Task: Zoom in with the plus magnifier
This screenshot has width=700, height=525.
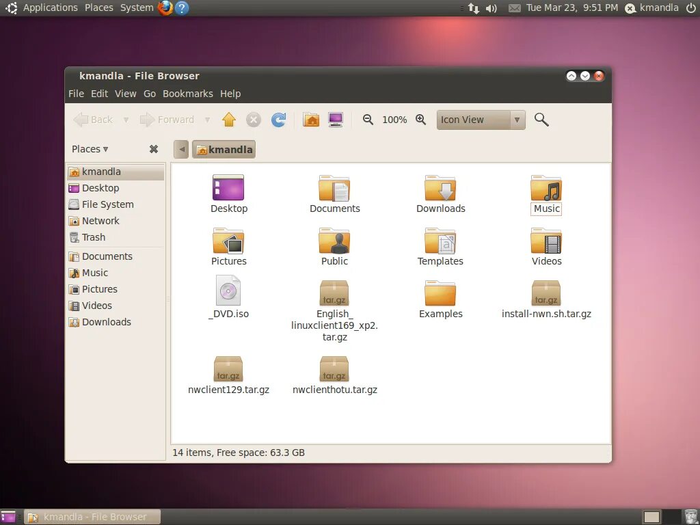Action: (420, 120)
